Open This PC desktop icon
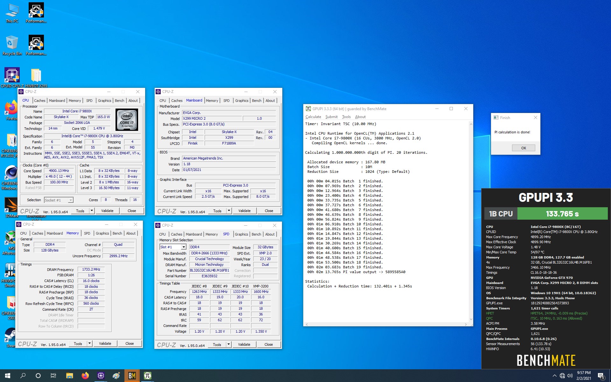Screen dimensions: 611x382 tap(12, 13)
